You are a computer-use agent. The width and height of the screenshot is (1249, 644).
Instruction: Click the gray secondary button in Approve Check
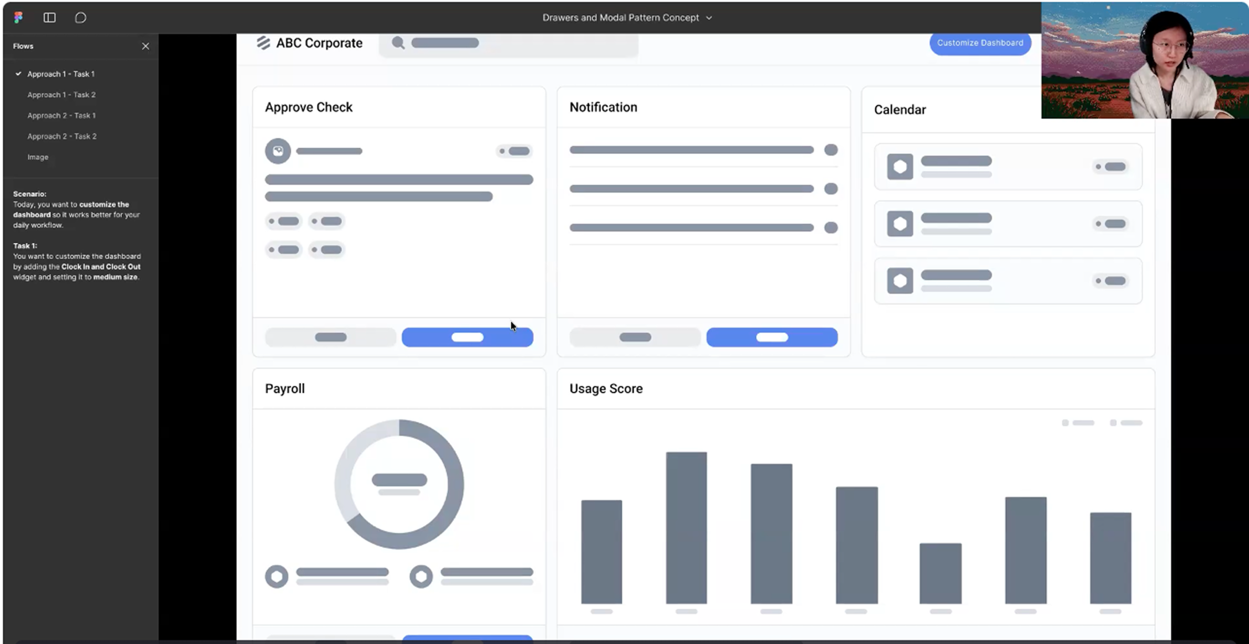[x=331, y=337]
